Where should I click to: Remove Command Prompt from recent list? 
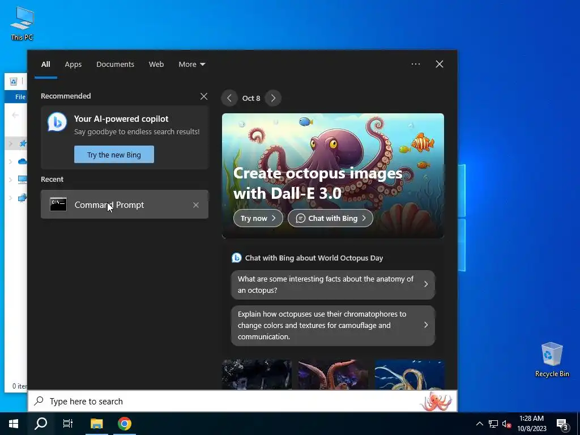196,205
